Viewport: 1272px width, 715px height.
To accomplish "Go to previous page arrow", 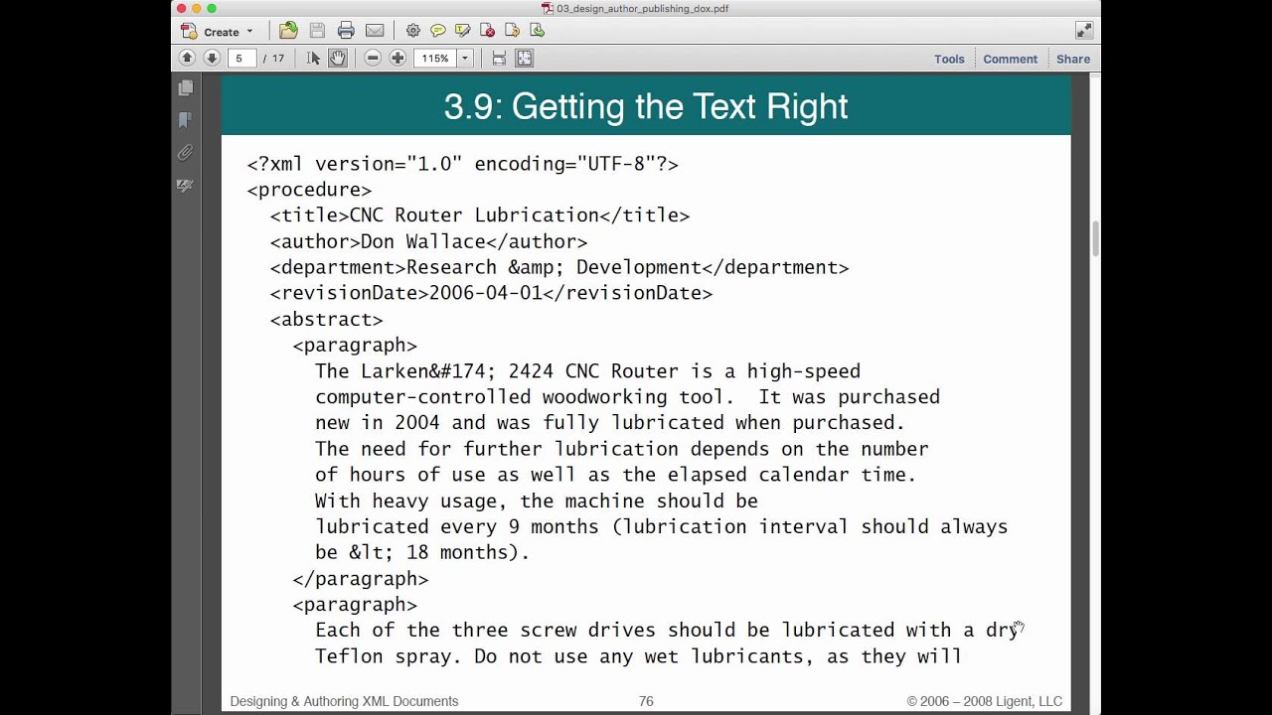I will coord(187,59).
